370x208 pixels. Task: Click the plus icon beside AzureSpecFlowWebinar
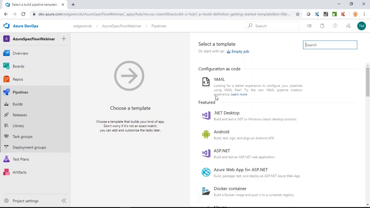click(x=64, y=39)
